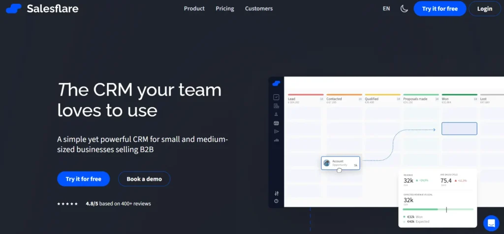504x234 pixels.
Task: Click the Salesflare logo icon in header
Action: coord(13,9)
